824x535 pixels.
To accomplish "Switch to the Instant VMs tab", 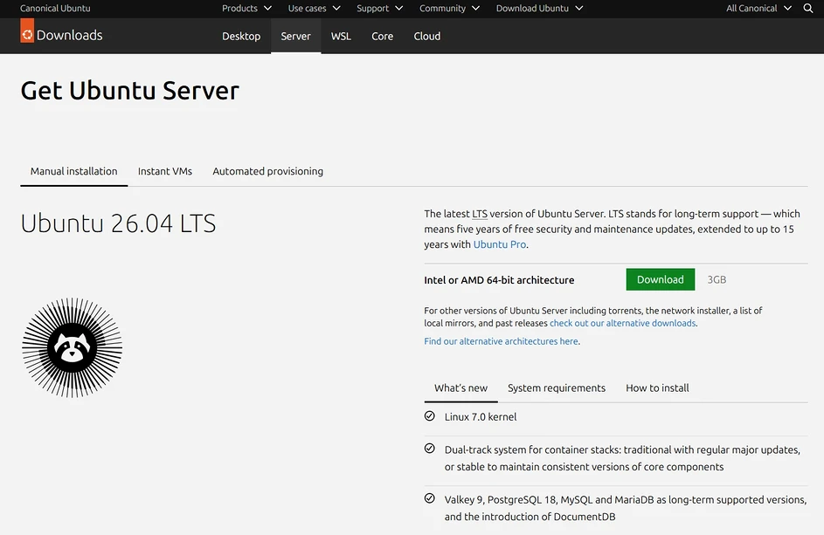I will pyautogui.click(x=165, y=171).
